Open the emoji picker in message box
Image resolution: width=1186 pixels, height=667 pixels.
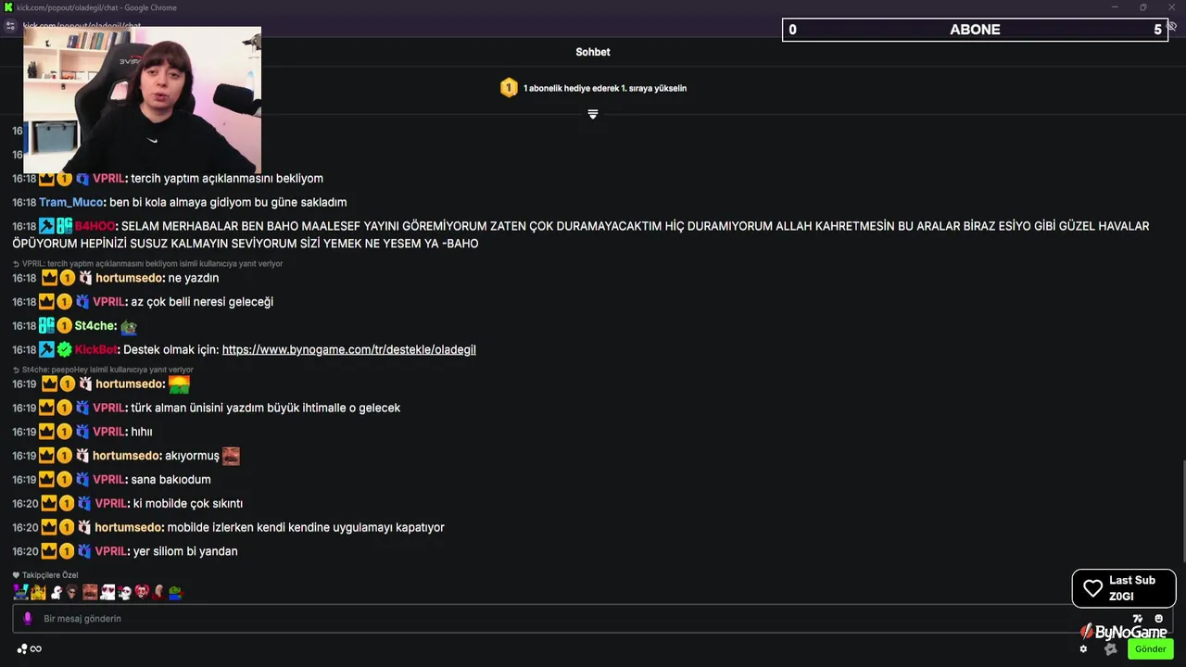[x=1158, y=618]
